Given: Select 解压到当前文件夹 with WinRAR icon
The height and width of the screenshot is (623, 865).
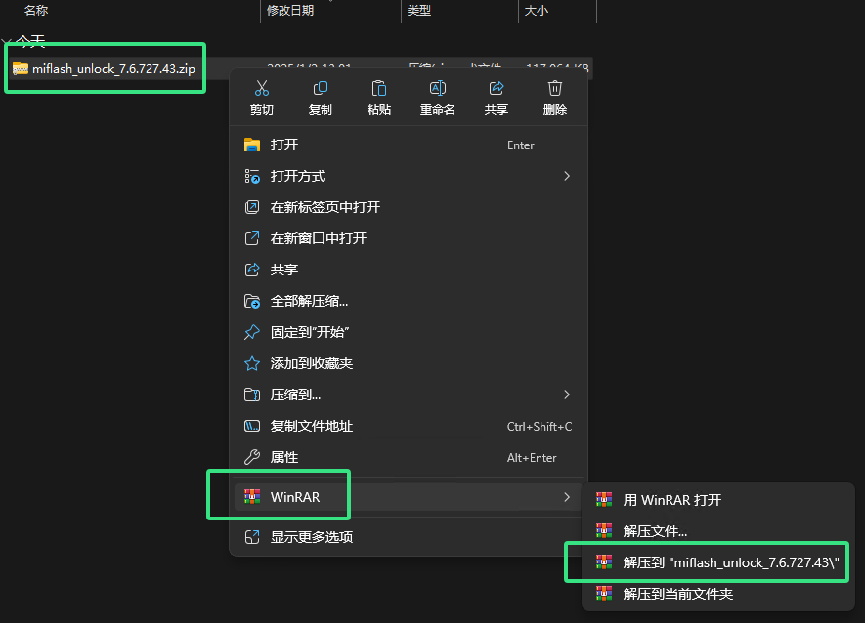Looking at the screenshot, I should (684, 593).
